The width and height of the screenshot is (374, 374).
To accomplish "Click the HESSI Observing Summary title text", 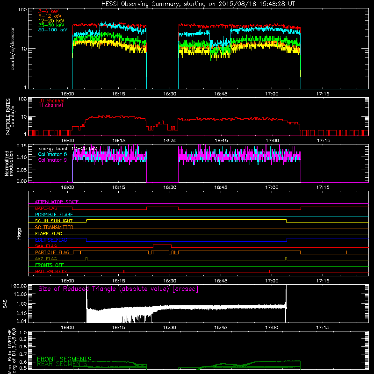I will [x=198, y=4].
